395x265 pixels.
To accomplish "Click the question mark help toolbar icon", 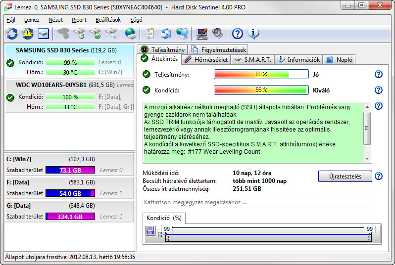I will (237, 34).
